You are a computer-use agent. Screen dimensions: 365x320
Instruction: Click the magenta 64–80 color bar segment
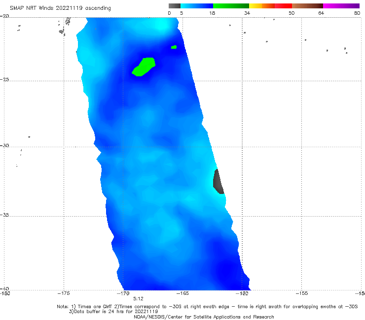(x=341, y=6)
